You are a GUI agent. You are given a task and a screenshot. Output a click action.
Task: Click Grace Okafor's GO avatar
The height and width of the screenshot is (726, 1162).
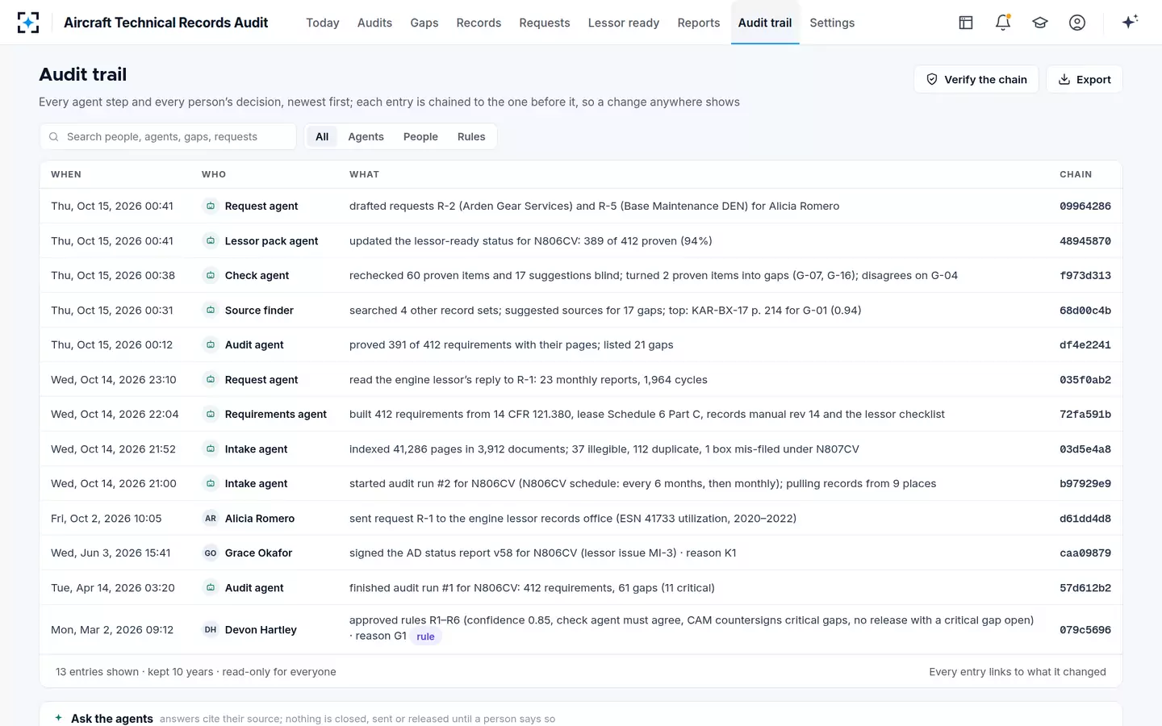pos(211,553)
